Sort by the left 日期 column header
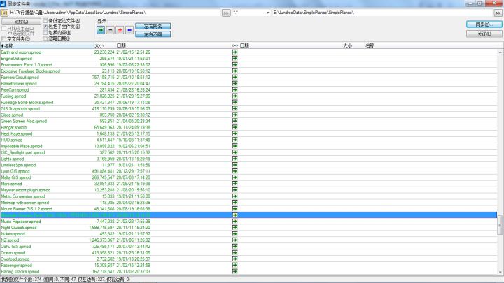The width and height of the screenshot is (504, 283). (x=121, y=45)
